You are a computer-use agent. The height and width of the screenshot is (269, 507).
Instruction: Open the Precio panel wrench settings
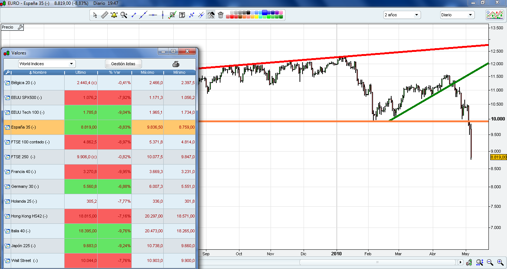click(x=20, y=27)
